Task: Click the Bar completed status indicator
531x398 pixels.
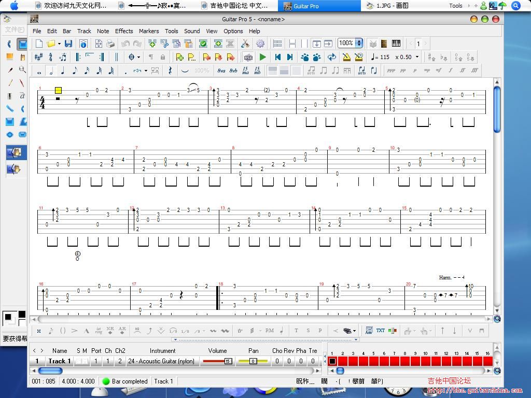Action: tap(125, 381)
